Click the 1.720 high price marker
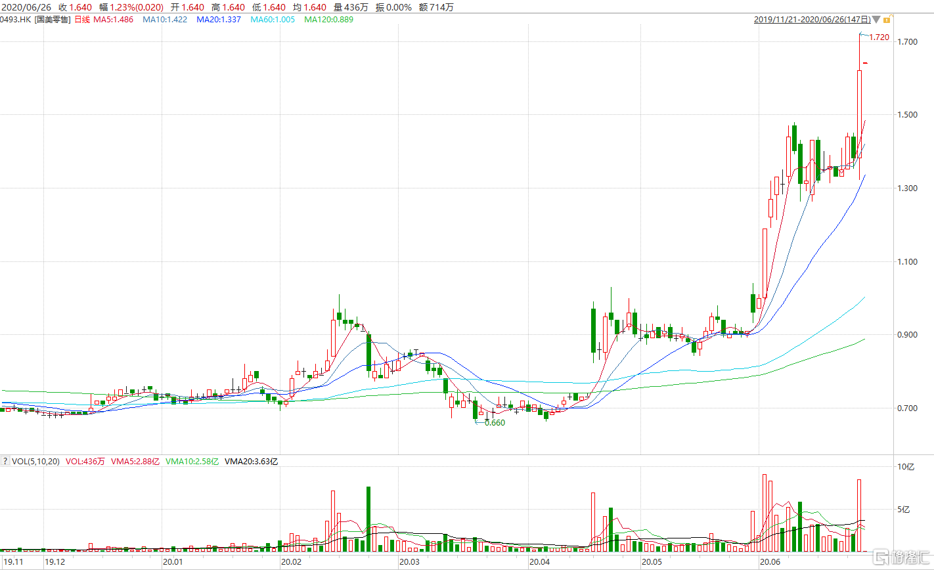 coord(879,37)
